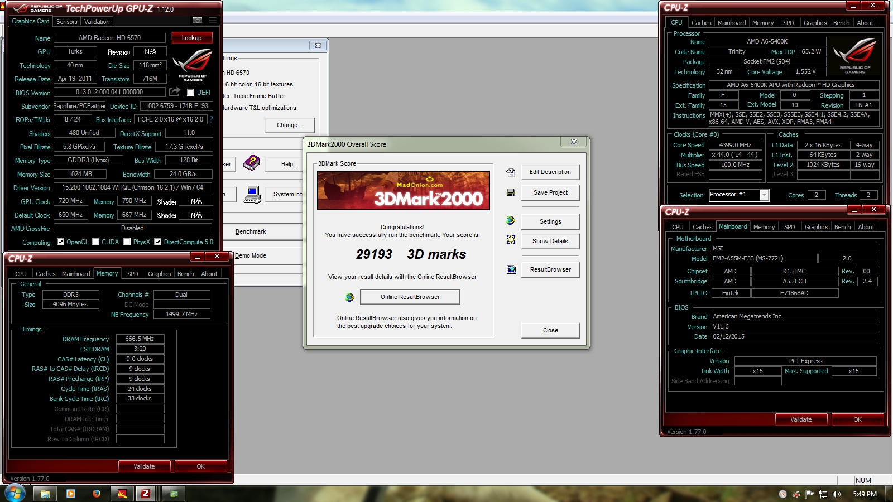
Task: Click the Show Desktop strip beside the clock
Action: tap(888, 494)
